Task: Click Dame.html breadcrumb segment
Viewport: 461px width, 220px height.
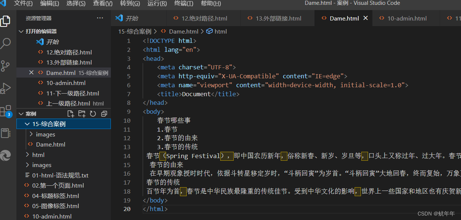Action: tap(184, 31)
